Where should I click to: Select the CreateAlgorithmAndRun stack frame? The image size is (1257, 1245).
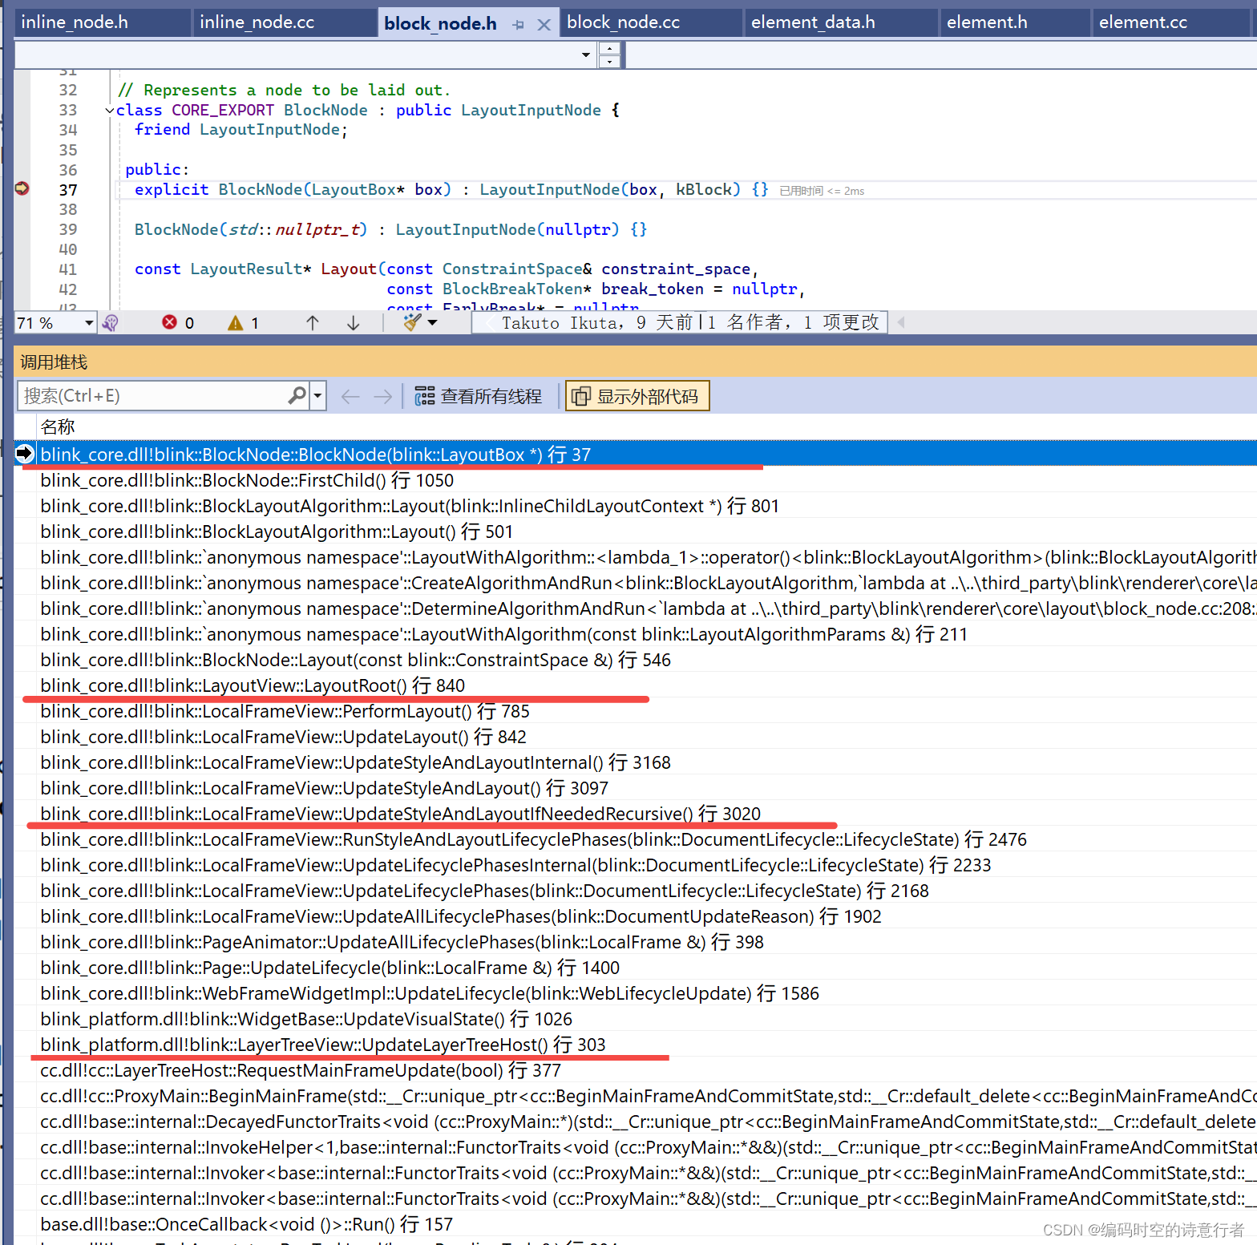click(647, 583)
